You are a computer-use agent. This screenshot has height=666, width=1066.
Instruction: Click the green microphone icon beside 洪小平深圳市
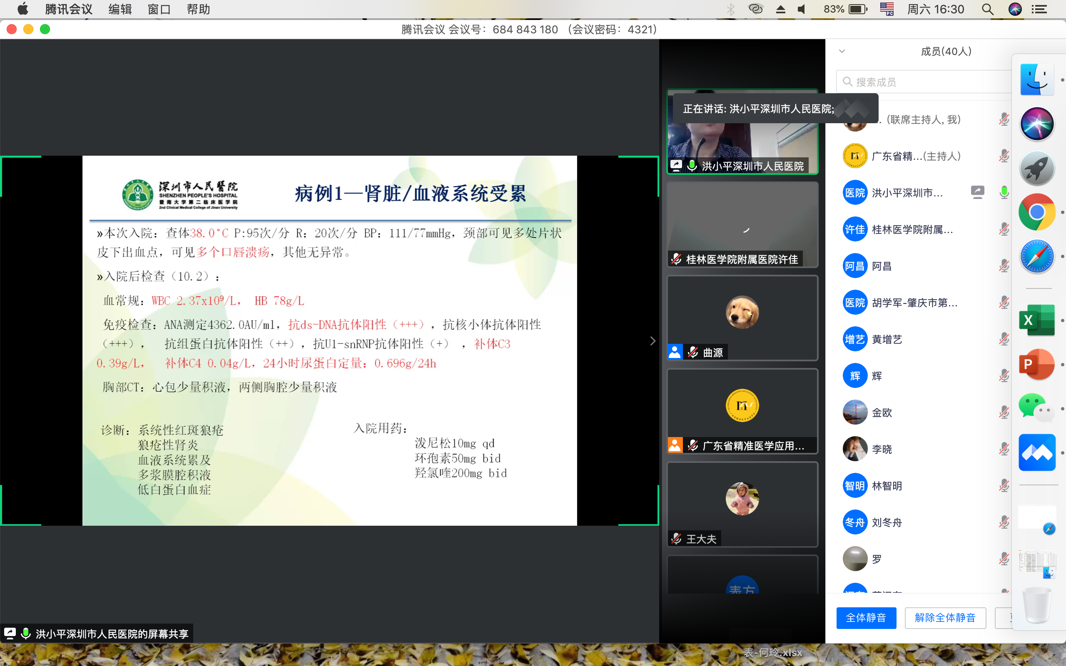point(1005,192)
